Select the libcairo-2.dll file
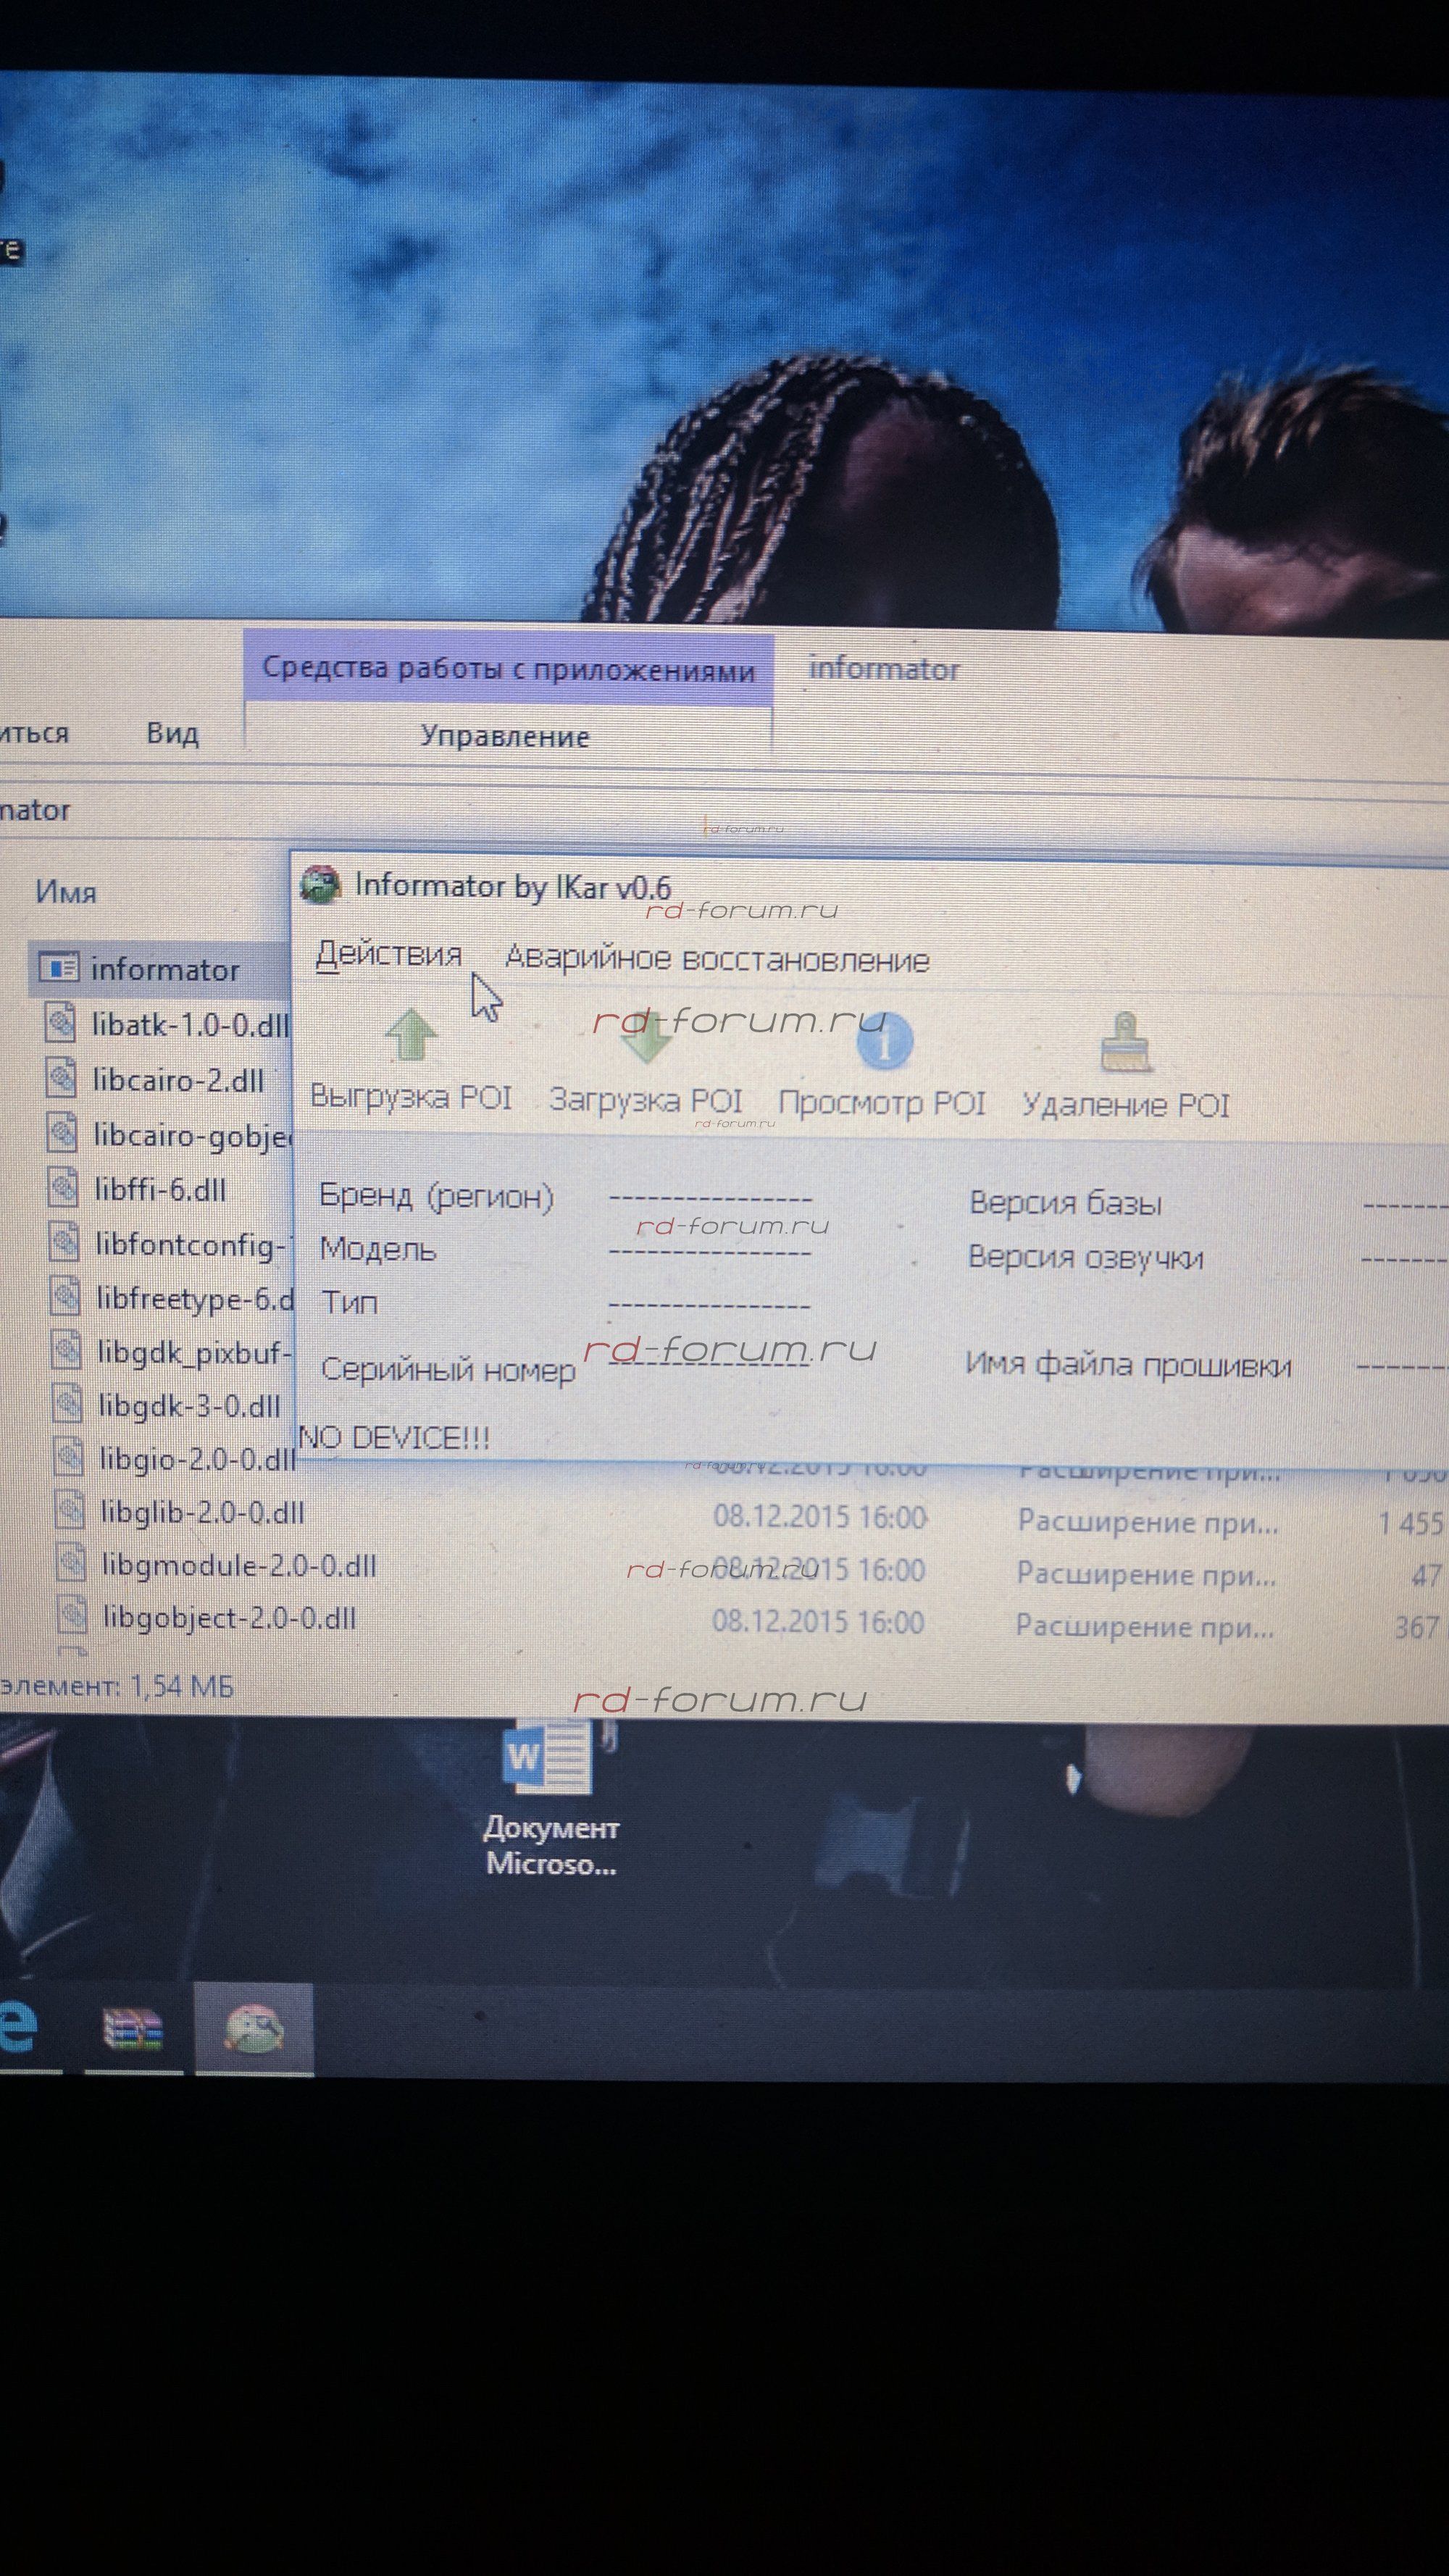This screenshot has height=2576, width=1449. [177, 1080]
